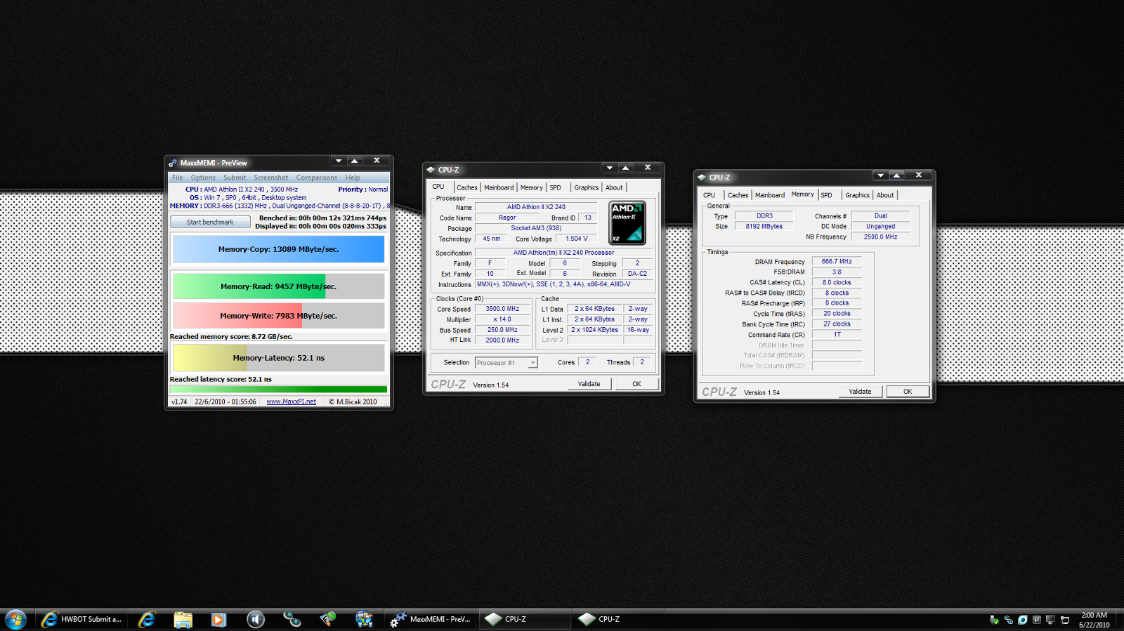Screen dimensions: 1124x631
Task: Click the down-arrow title button of the CPU-Z window showing the Memory tab
Action: (x=881, y=175)
